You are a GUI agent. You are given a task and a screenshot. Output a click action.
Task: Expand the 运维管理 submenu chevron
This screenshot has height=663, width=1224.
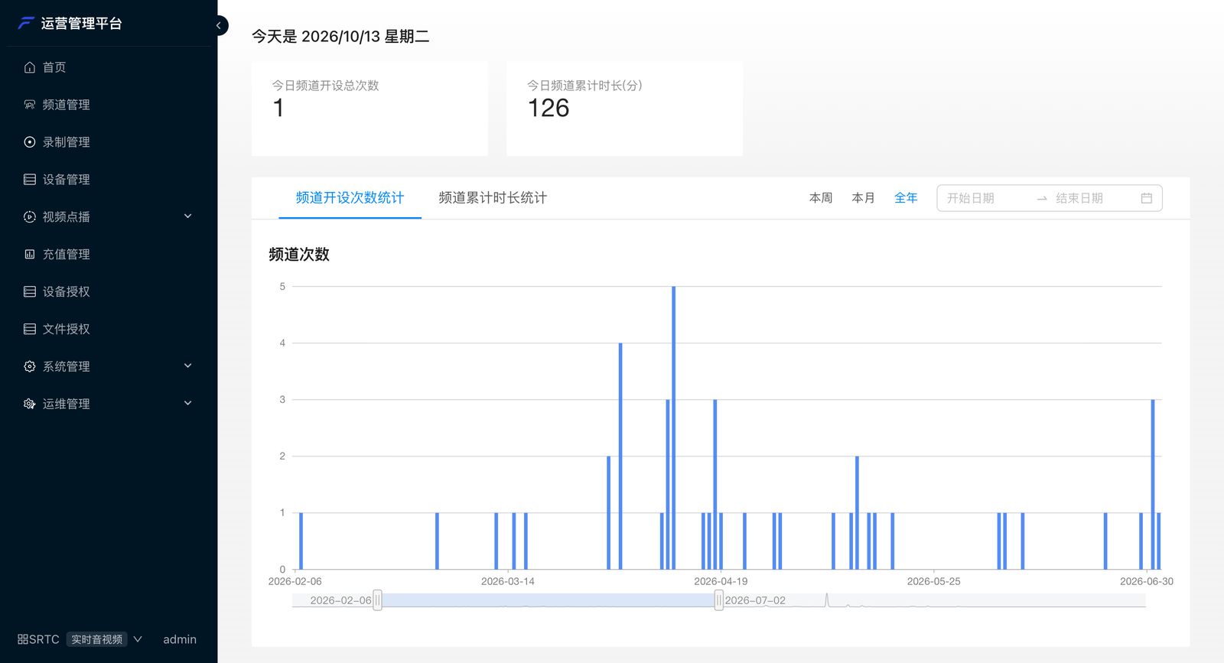(188, 404)
